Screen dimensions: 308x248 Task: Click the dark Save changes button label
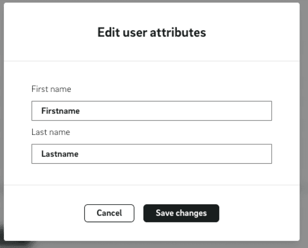pyautogui.click(x=181, y=213)
